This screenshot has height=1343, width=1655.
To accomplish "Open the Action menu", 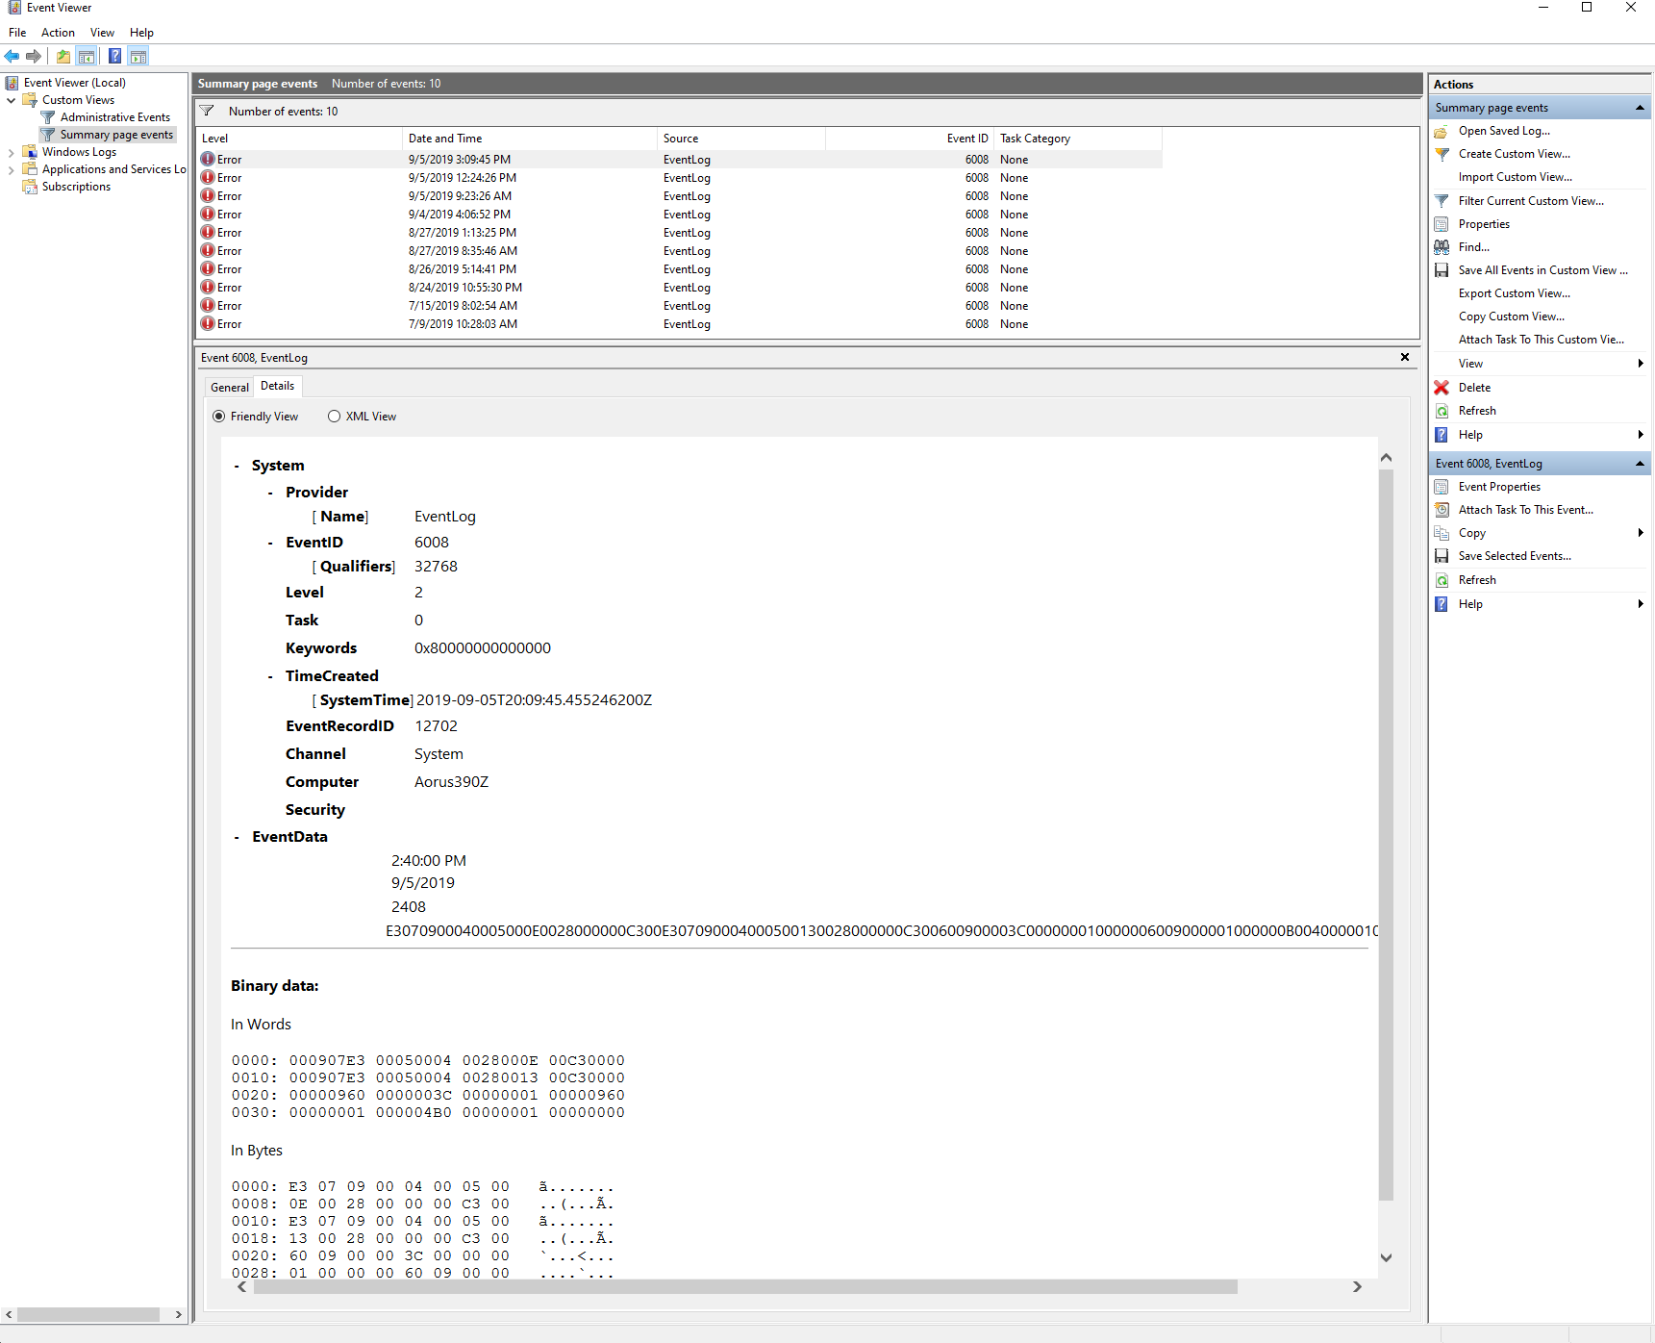I will click(58, 33).
